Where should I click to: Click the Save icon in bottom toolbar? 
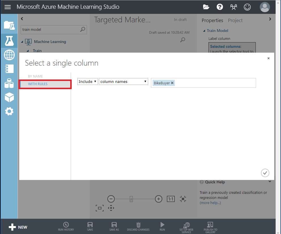(90, 226)
